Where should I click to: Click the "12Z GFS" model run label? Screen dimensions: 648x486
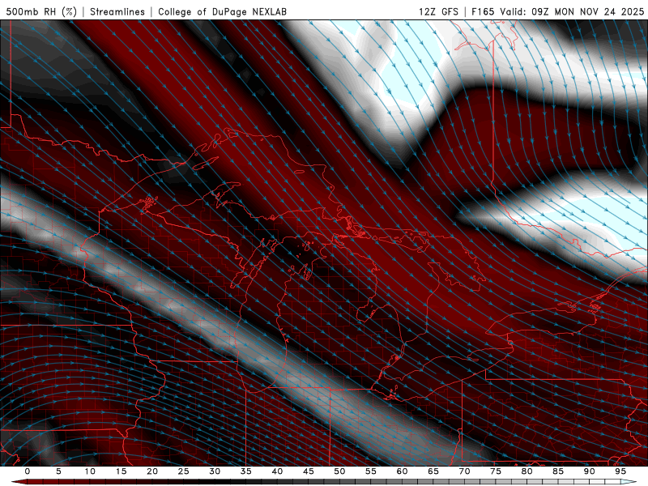pyautogui.click(x=438, y=11)
